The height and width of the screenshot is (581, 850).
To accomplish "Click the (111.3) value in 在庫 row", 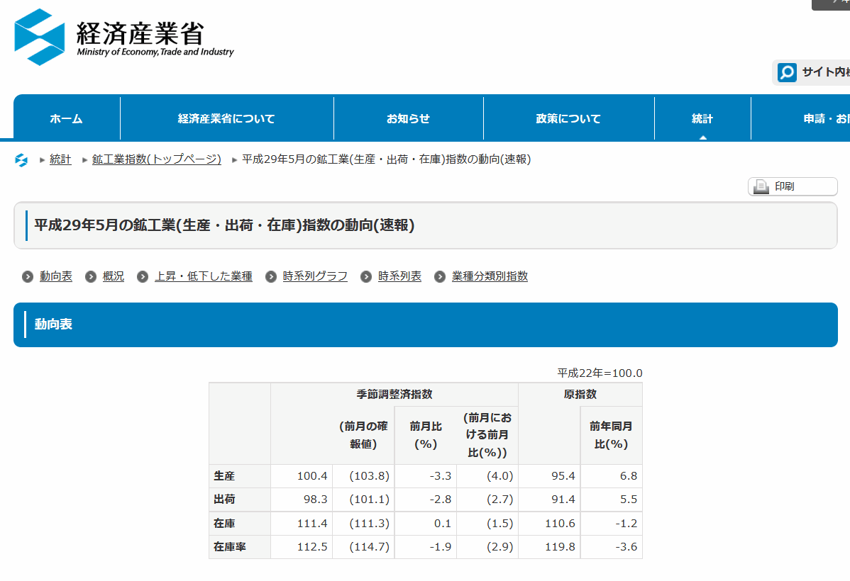I will tap(369, 524).
